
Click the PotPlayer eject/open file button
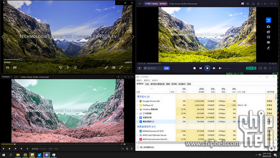coord(27,149)
